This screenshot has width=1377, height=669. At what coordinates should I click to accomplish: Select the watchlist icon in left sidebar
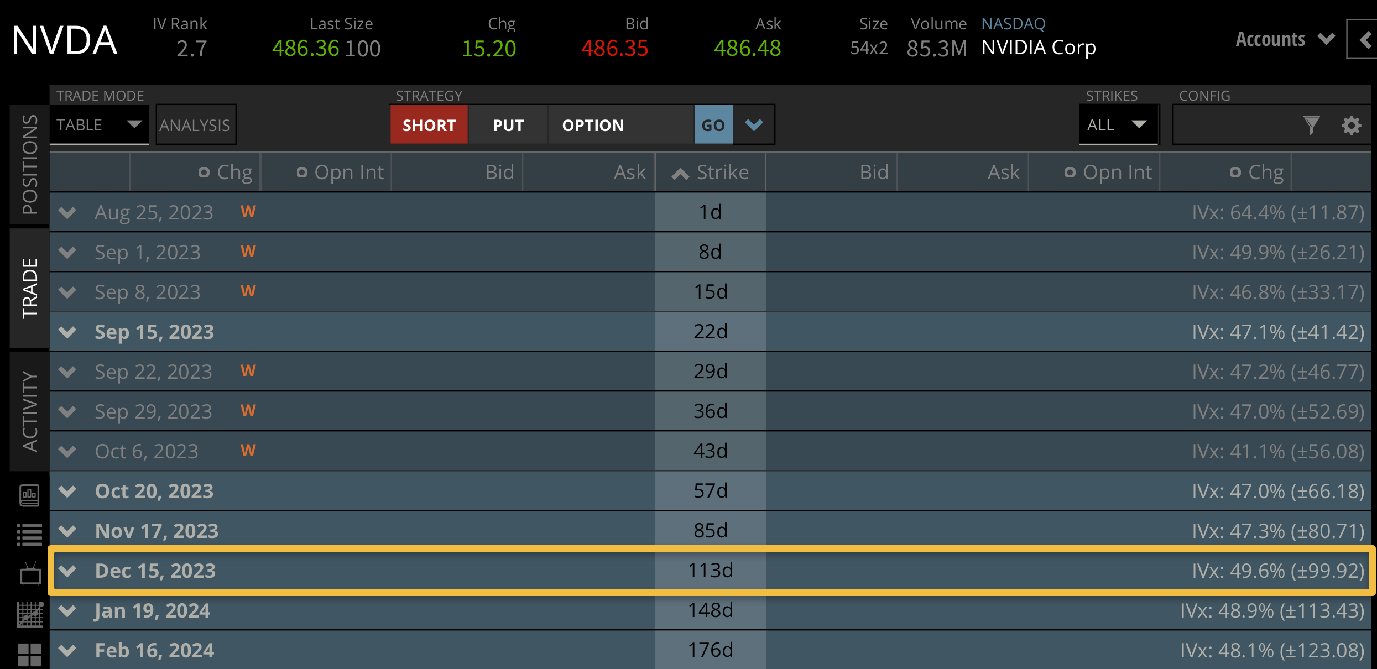point(29,534)
